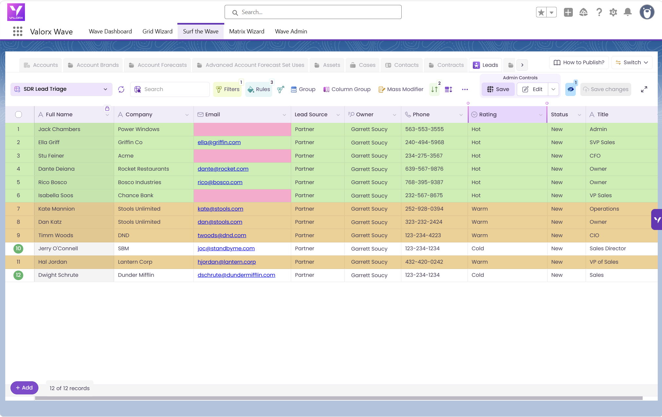Image resolution: width=662 pixels, height=417 pixels.
Task: Click the Valorx logo icon
Action: (x=16, y=12)
